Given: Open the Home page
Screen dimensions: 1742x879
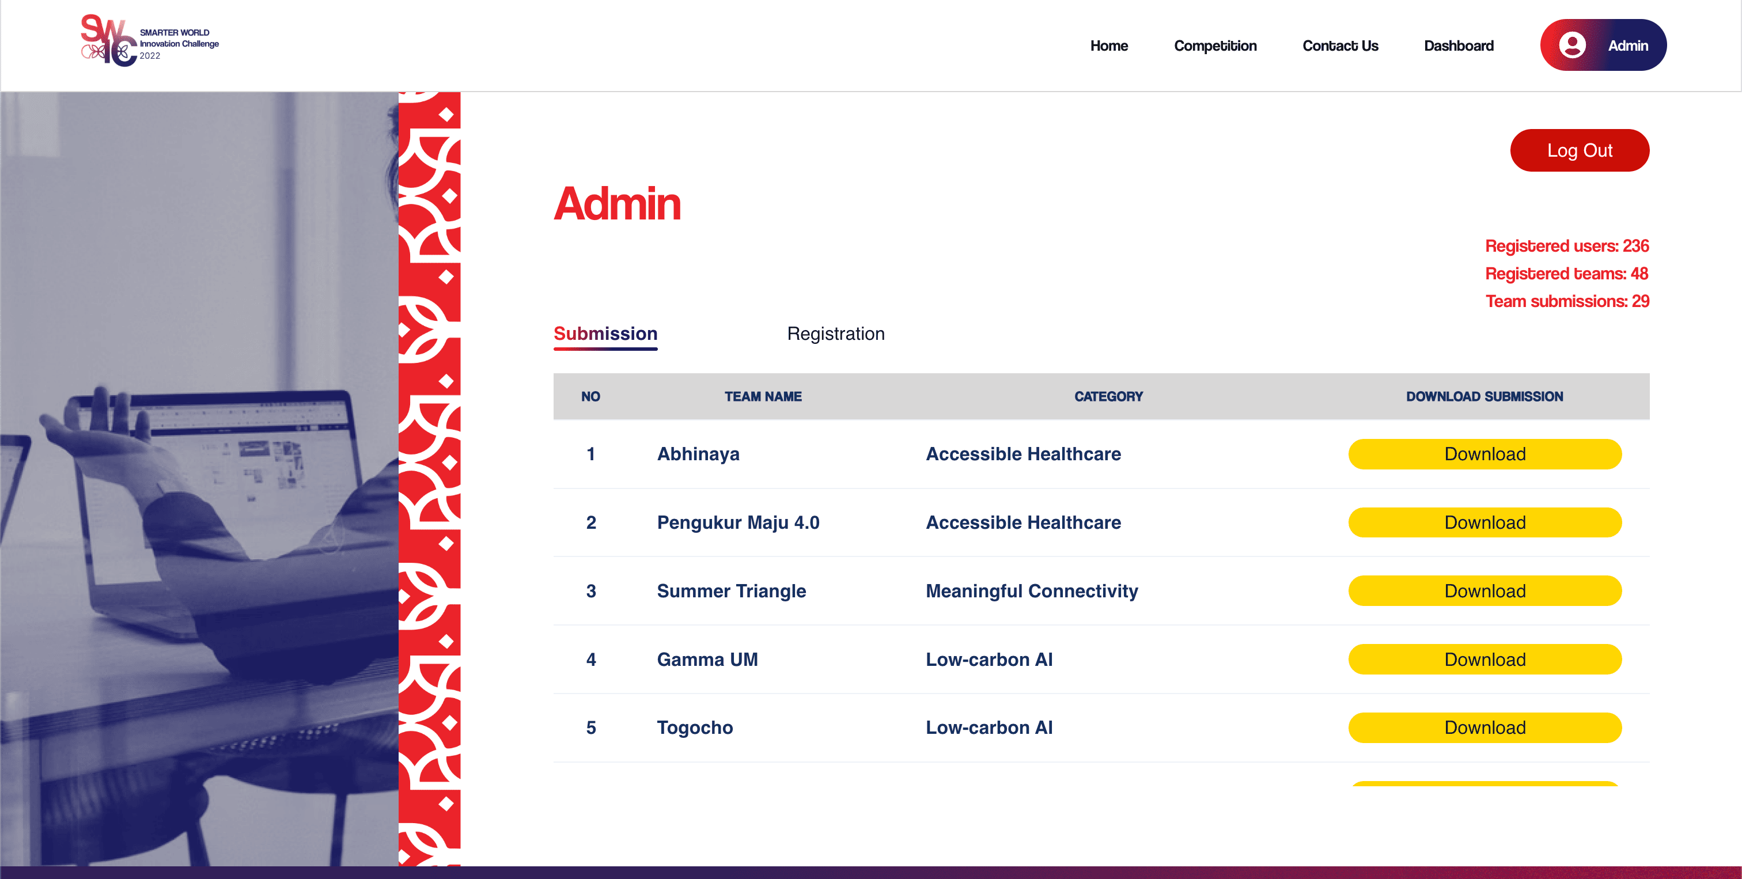Looking at the screenshot, I should pos(1108,46).
